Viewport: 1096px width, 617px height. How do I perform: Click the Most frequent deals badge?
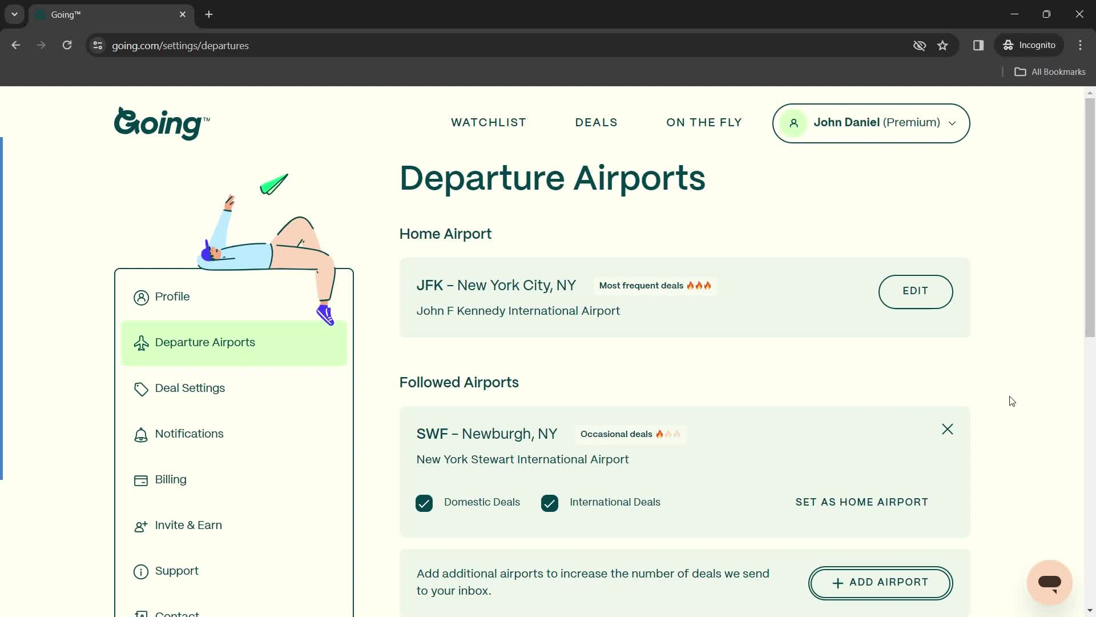pyautogui.click(x=655, y=286)
